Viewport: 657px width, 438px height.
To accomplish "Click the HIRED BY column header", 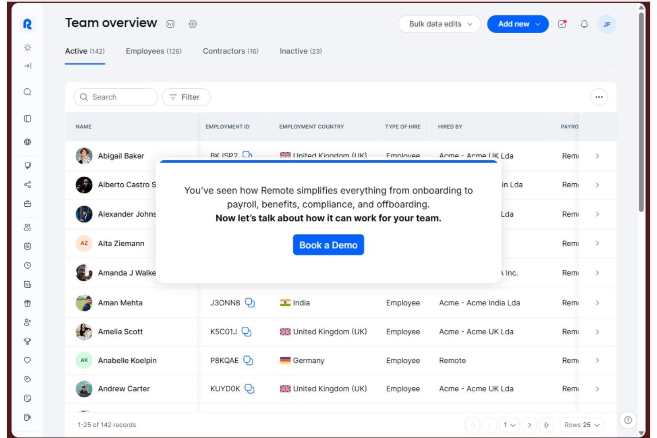I will coord(450,126).
